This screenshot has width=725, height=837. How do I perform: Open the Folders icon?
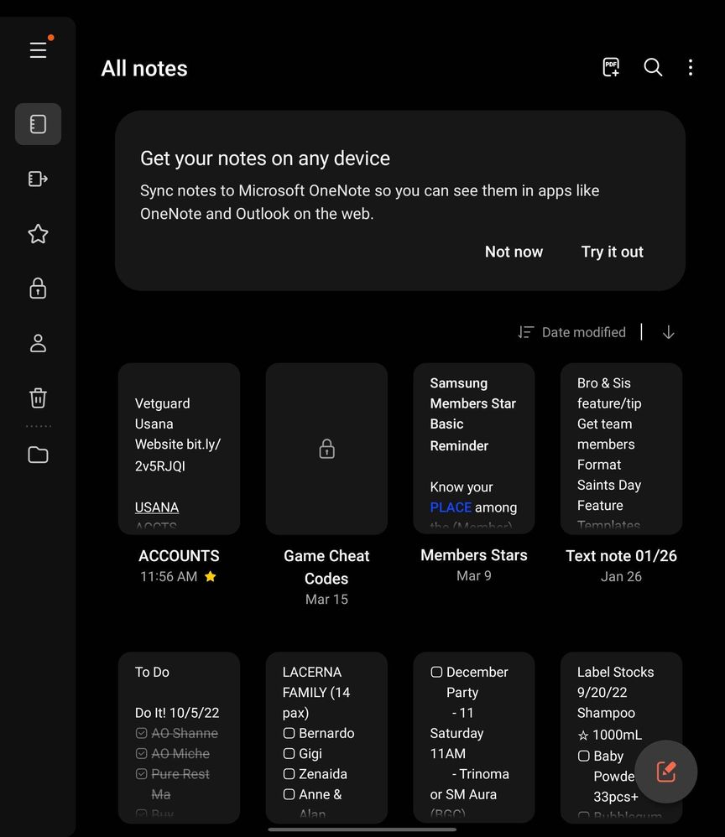38,455
